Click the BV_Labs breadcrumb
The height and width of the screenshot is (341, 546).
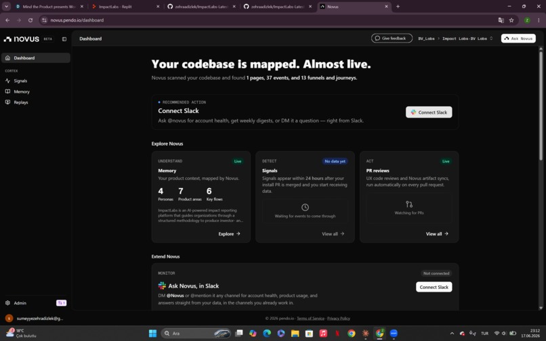426,39
